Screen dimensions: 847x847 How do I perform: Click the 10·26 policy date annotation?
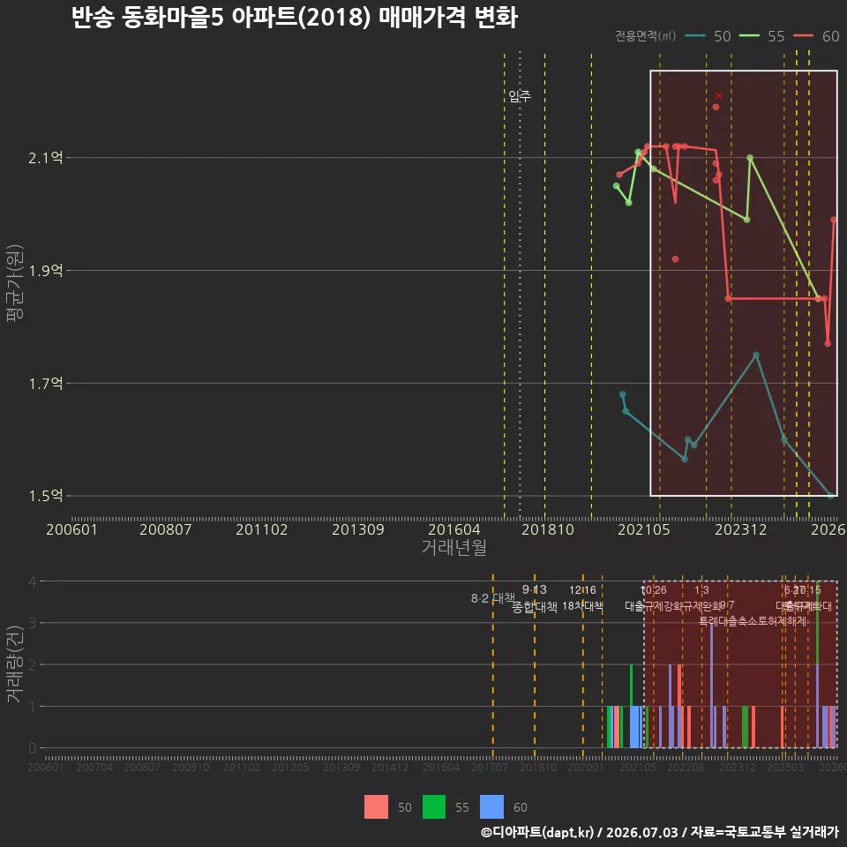(x=654, y=590)
